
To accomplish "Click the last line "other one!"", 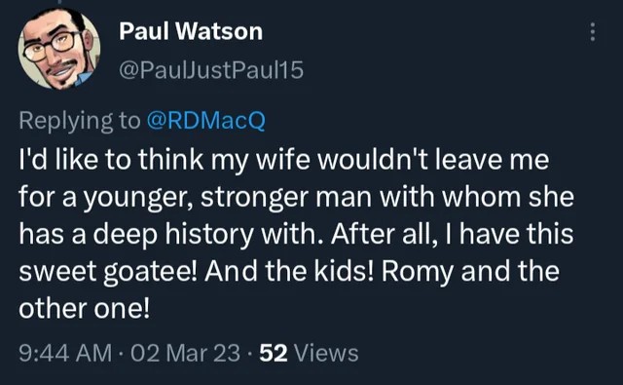I will click(x=85, y=309).
